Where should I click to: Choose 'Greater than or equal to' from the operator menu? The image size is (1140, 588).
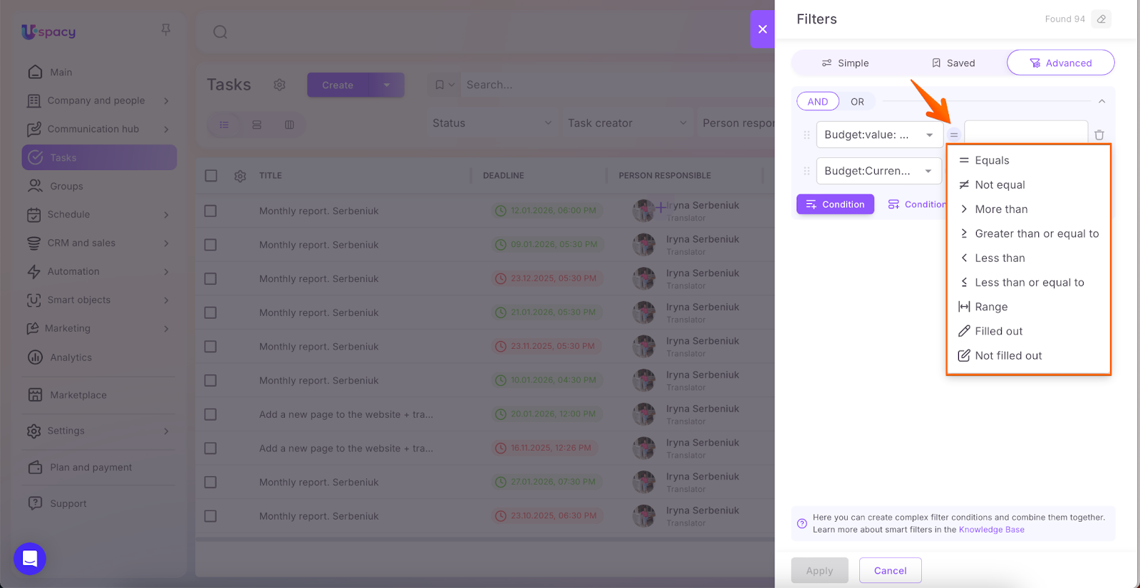(1036, 233)
